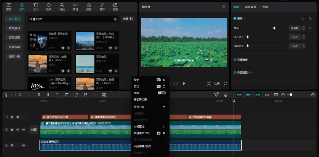
Task: Enable the 音频降噪 checkbox
Action: [235, 60]
